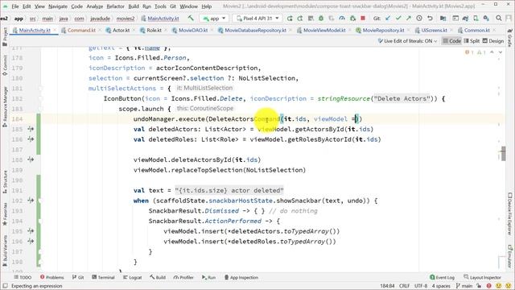Stop the running app with the red square
Image resolution: width=515 pixels, height=290 pixels.
point(363,19)
